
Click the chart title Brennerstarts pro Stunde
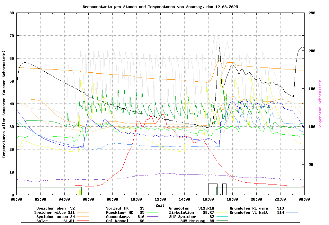[160, 7]
